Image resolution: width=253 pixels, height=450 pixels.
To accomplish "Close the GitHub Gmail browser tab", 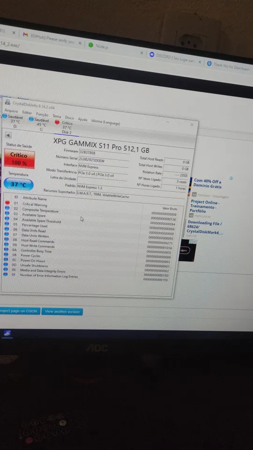I will [x=80, y=43].
